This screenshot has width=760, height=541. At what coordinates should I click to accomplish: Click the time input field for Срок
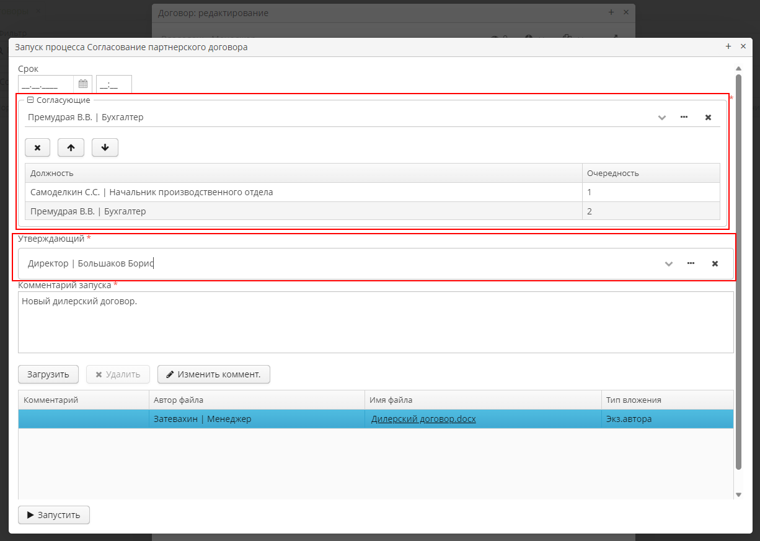pos(113,84)
